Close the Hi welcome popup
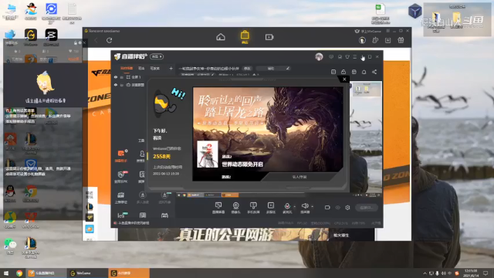Image resolution: width=494 pixels, height=278 pixels. click(x=344, y=80)
